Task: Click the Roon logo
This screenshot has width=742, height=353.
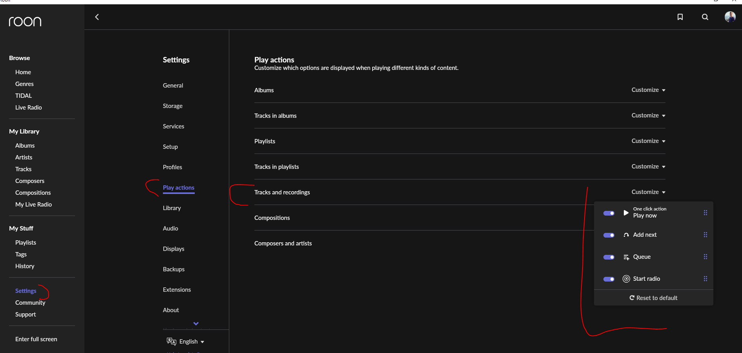Action: (25, 22)
